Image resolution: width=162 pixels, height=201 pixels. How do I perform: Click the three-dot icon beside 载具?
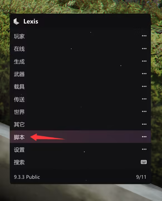coord(144,86)
